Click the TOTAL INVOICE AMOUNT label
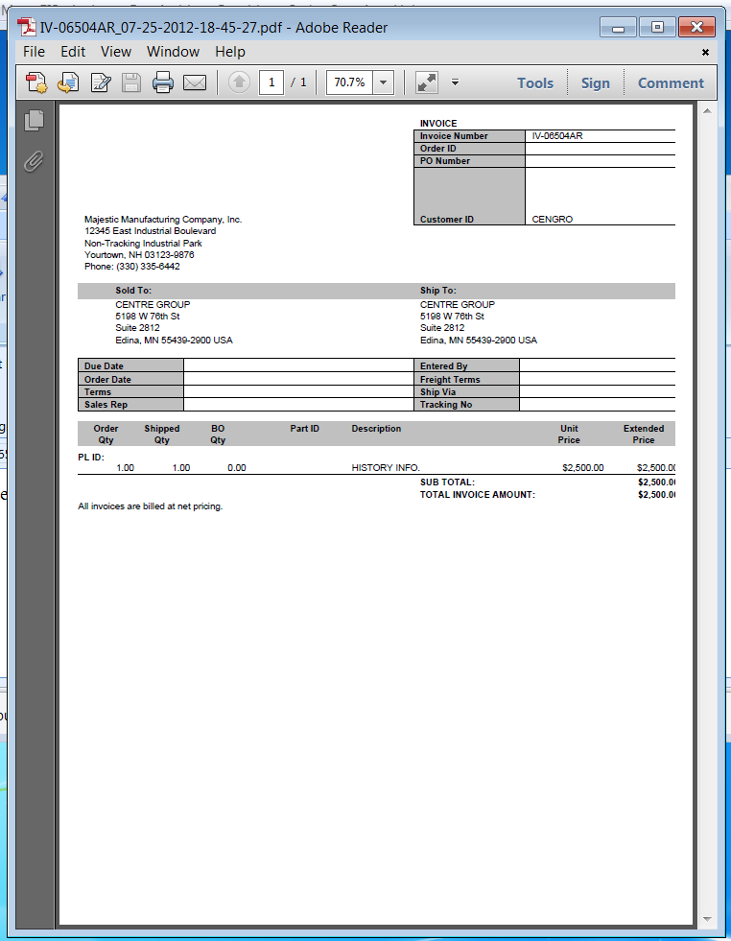The image size is (731, 941). (477, 495)
